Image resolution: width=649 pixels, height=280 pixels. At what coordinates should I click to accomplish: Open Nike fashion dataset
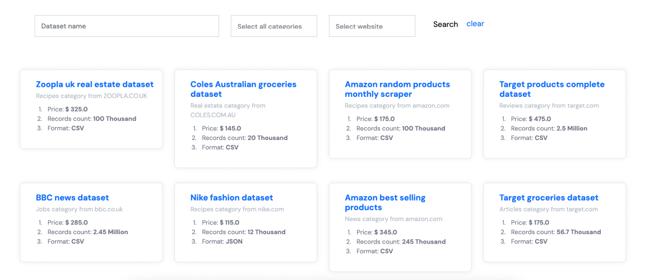(x=232, y=198)
